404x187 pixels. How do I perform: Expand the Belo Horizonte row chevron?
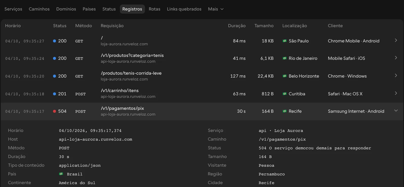pyautogui.click(x=396, y=75)
